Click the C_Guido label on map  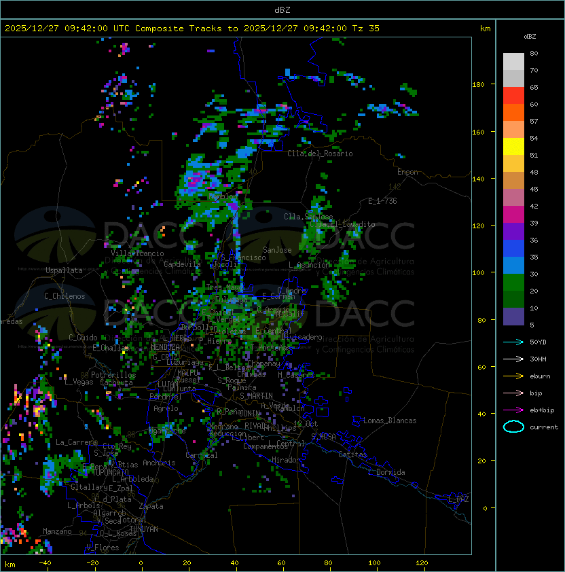tap(83, 338)
